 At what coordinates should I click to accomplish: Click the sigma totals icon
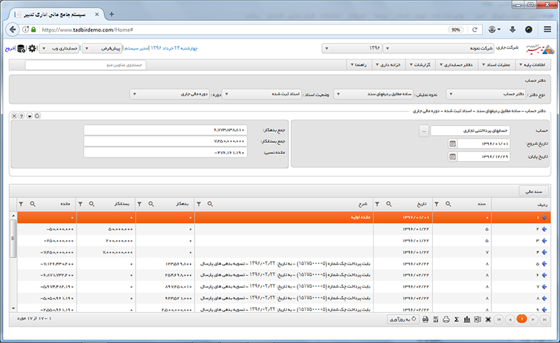pyautogui.click(x=456, y=319)
